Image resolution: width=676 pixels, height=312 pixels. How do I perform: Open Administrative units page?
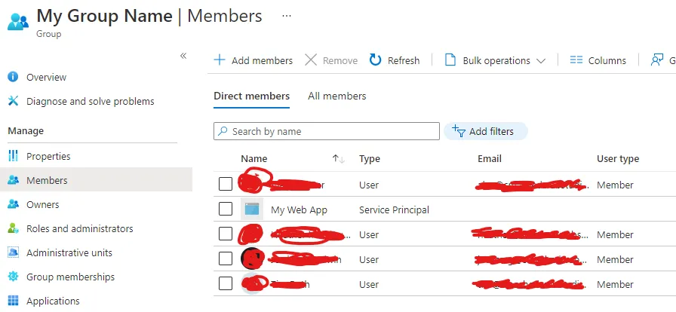click(x=69, y=252)
